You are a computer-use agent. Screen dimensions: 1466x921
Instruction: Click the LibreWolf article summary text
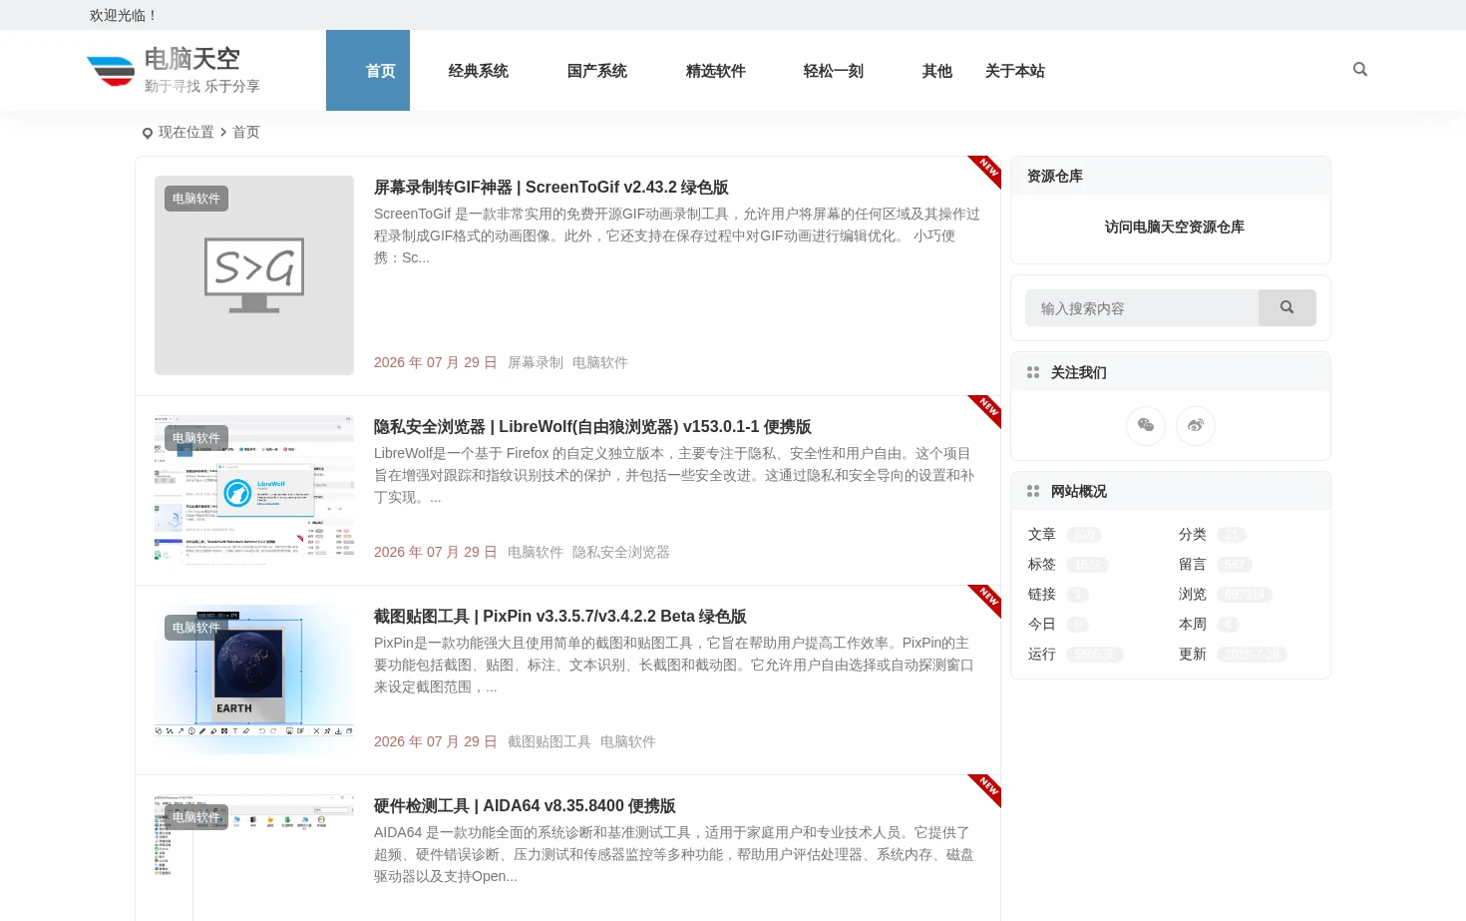click(674, 475)
